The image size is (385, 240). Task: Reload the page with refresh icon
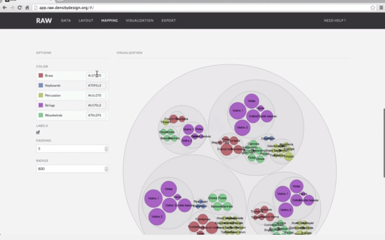20,8
